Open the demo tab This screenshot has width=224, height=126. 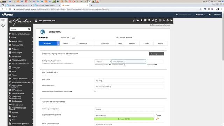point(120,43)
